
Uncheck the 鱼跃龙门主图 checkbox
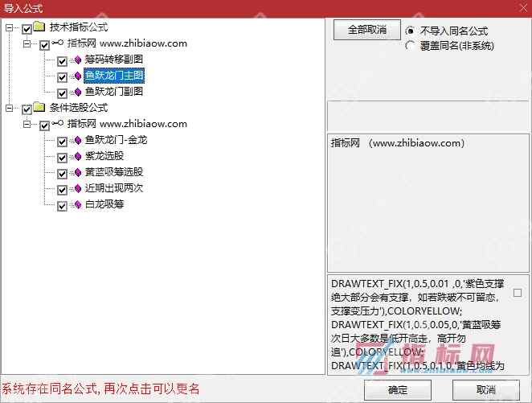tap(62, 77)
